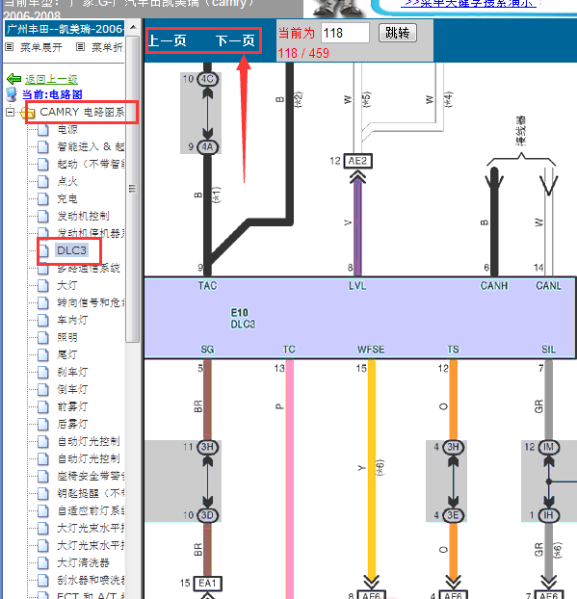Open 刮水器和喷洗 tree item
Image resolution: width=577 pixels, height=599 pixels.
click(x=91, y=580)
